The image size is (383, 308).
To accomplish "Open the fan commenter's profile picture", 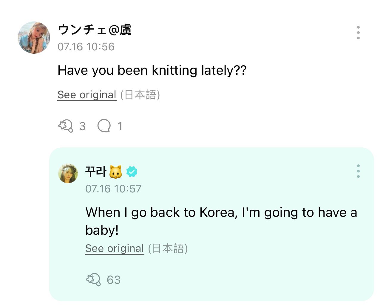I will 34,38.
